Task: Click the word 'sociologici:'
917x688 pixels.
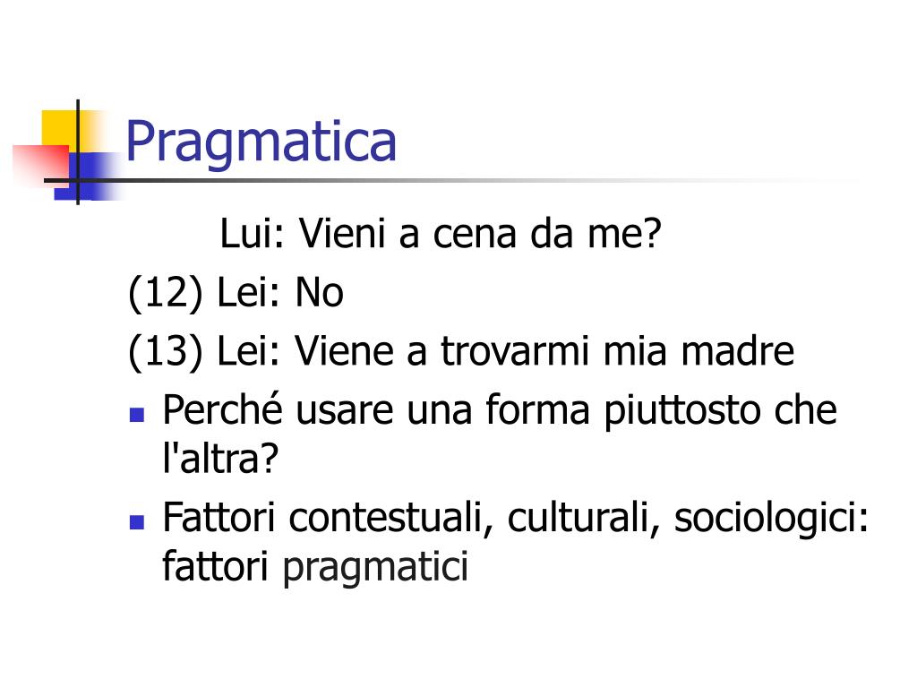Action: point(771,519)
